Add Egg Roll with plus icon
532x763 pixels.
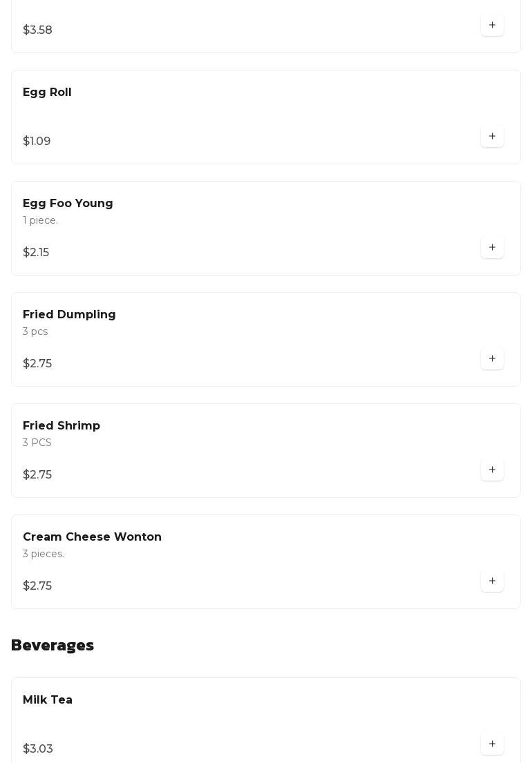492,136
